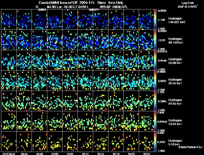Click the Hydrogen 90-149 keV row label

click(176, 41)
